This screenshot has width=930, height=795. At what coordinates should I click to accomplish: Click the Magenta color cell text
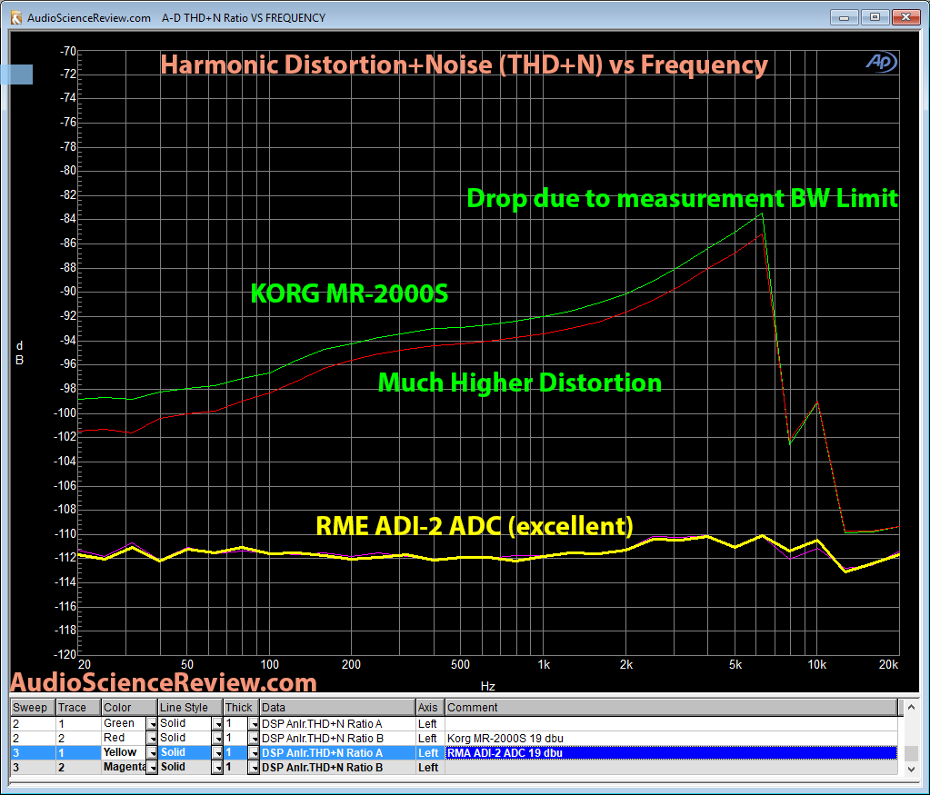pyautogui.click(x=125, y=767)
